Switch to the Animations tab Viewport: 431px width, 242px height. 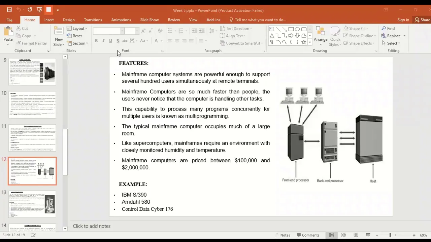pos(121,20)
